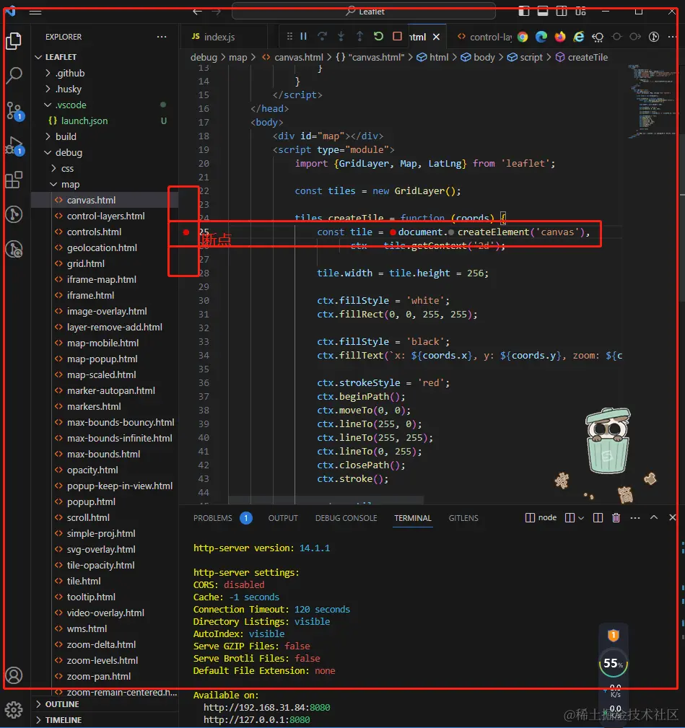Open the Explorer more actions menu
This screenshot has height=728, width=685.
(x=162, y=37)
